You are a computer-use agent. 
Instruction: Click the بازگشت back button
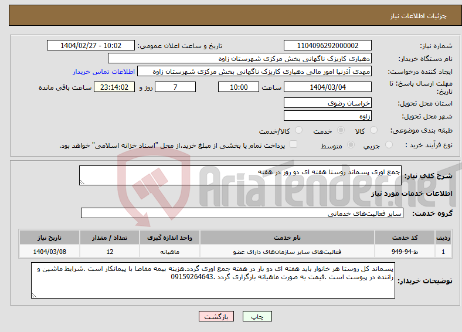[x=216, y=316]
